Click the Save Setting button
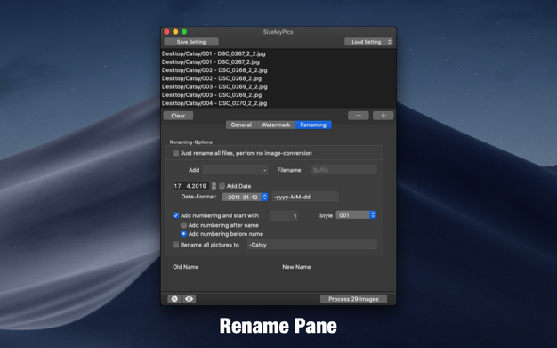The width and height of the screenshot is (557, 348). pyautogui.click(x=191, y=42)
